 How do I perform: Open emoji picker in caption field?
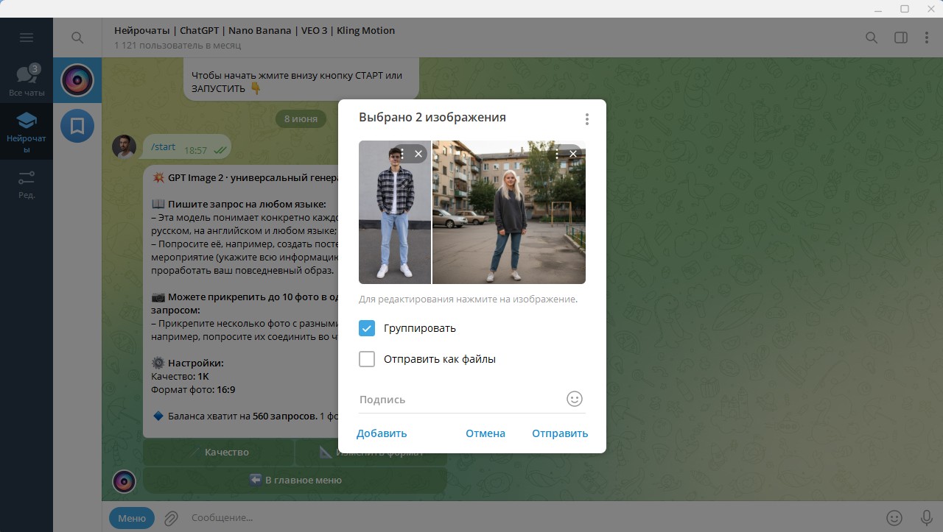[575, 399]
